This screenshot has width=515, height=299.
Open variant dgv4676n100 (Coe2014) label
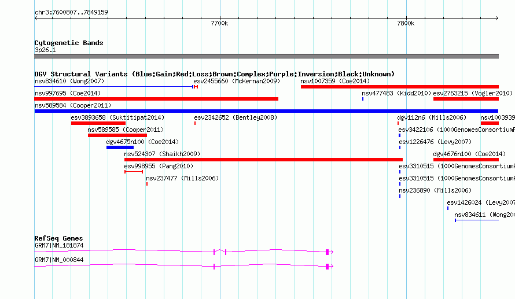pyautogui.click(x=469, y=154)
